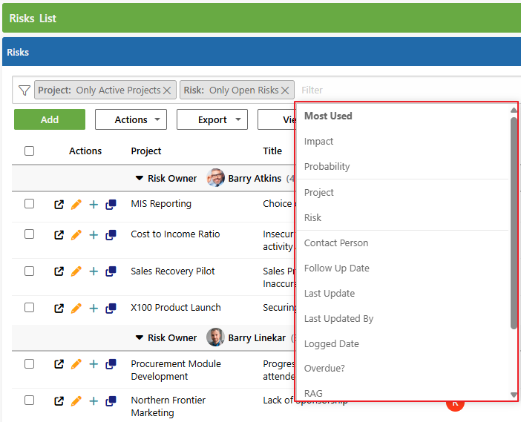Click the filter dropdown scrollbar thumb
Image resolution: width=521 pixels, height=422 pixels.
point(514,223)
